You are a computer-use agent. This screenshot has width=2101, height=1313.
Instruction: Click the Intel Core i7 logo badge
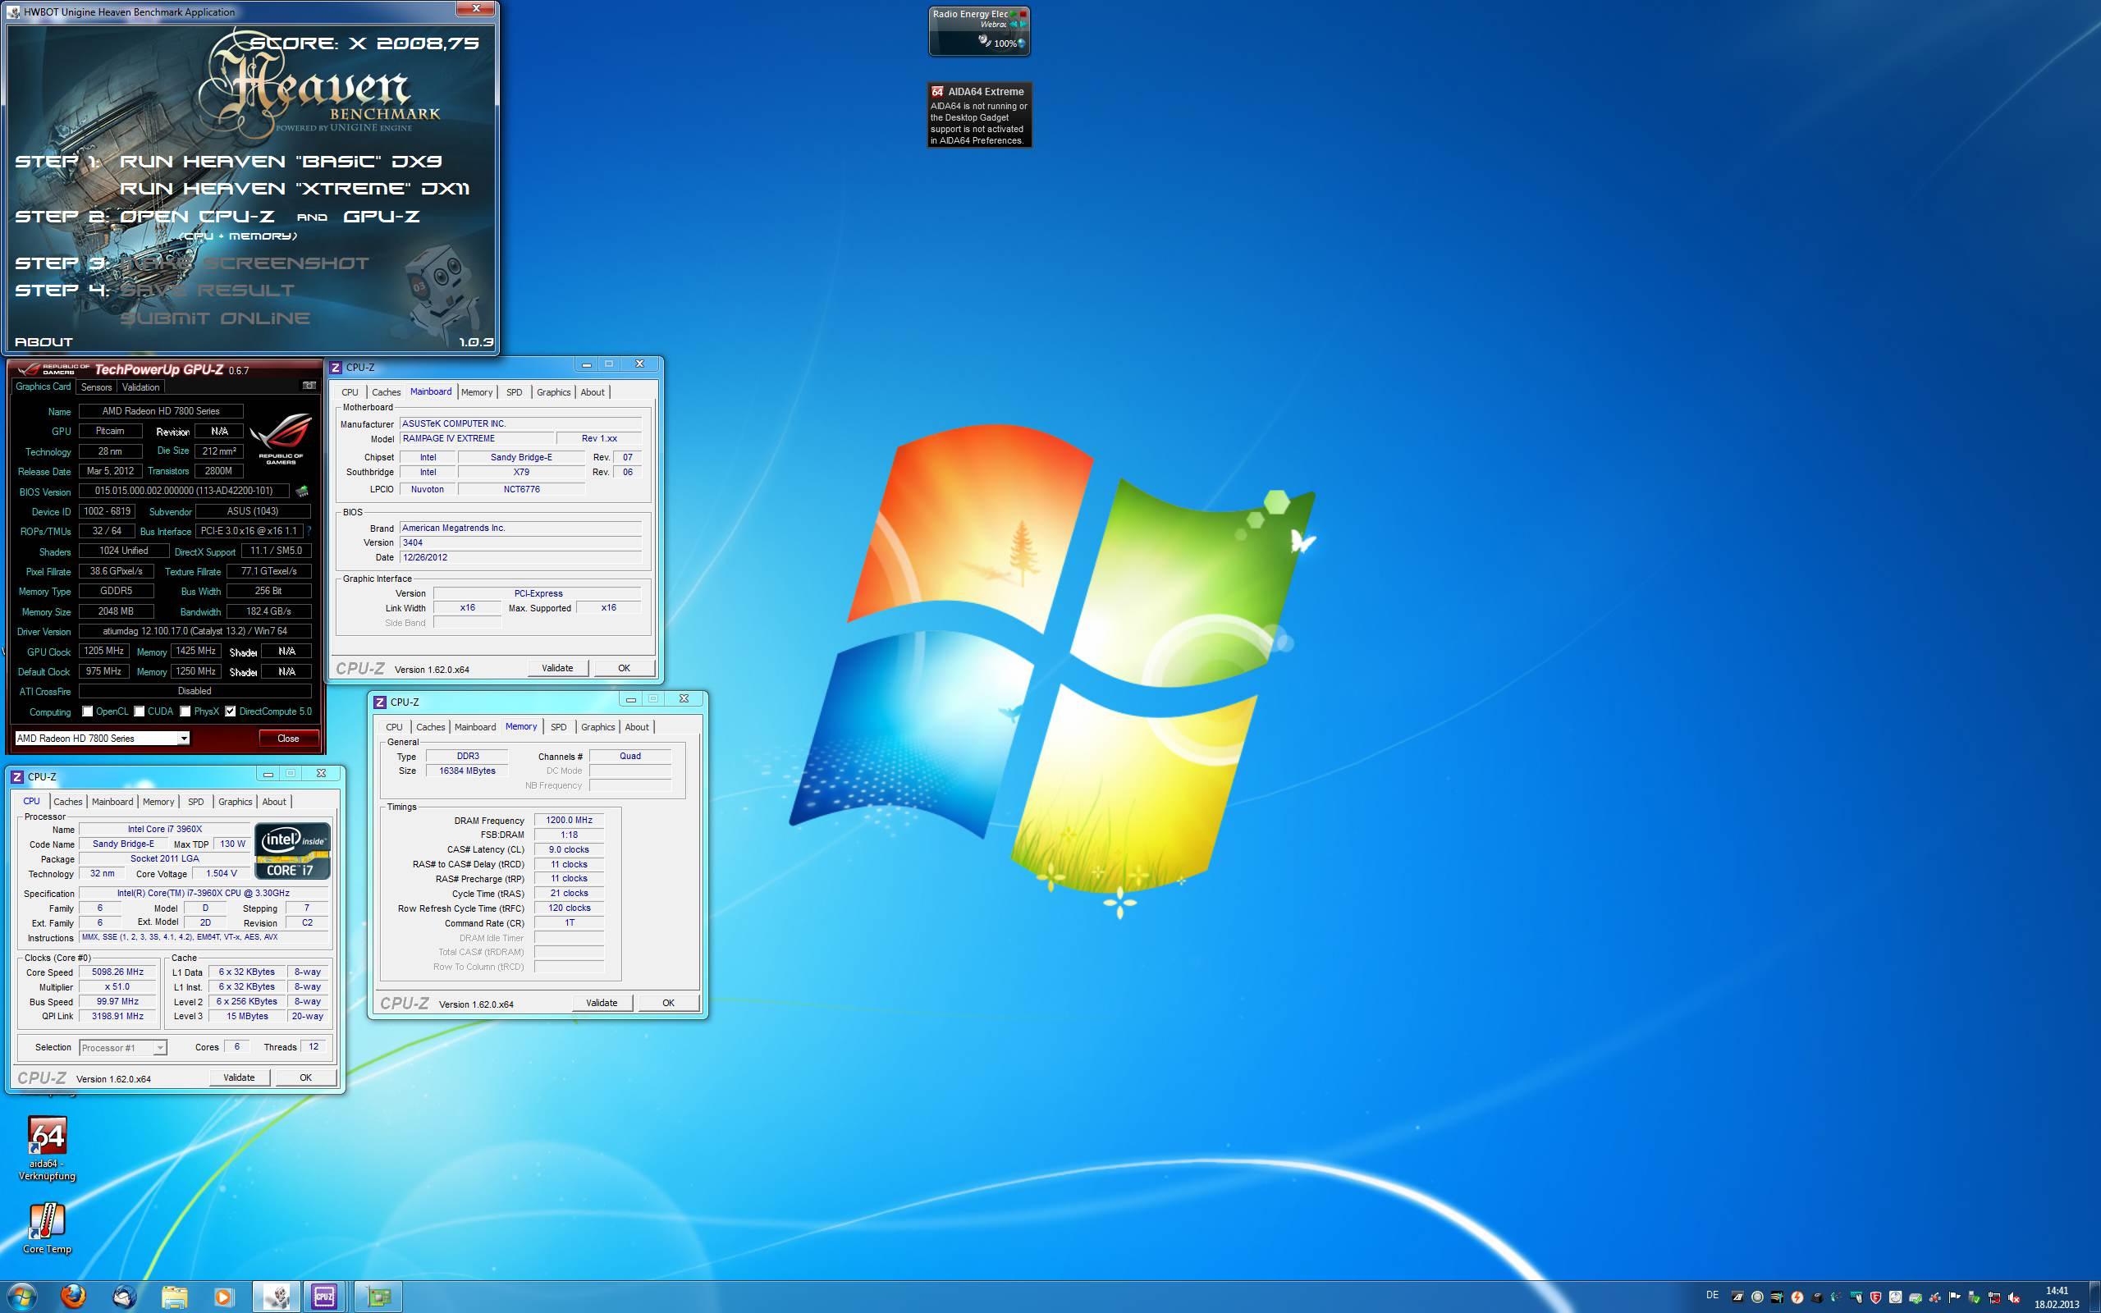[x=292, y=851]
